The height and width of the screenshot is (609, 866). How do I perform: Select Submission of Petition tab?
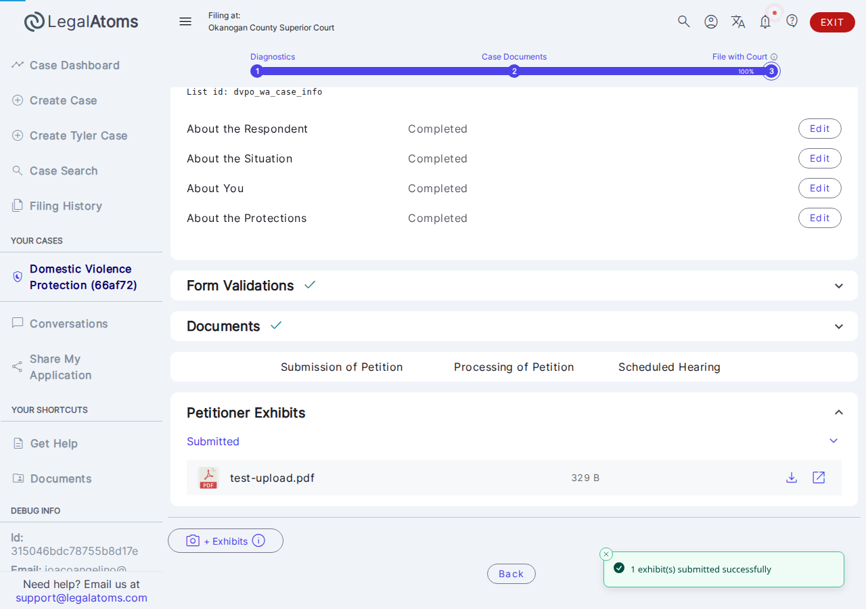point(342,367)
